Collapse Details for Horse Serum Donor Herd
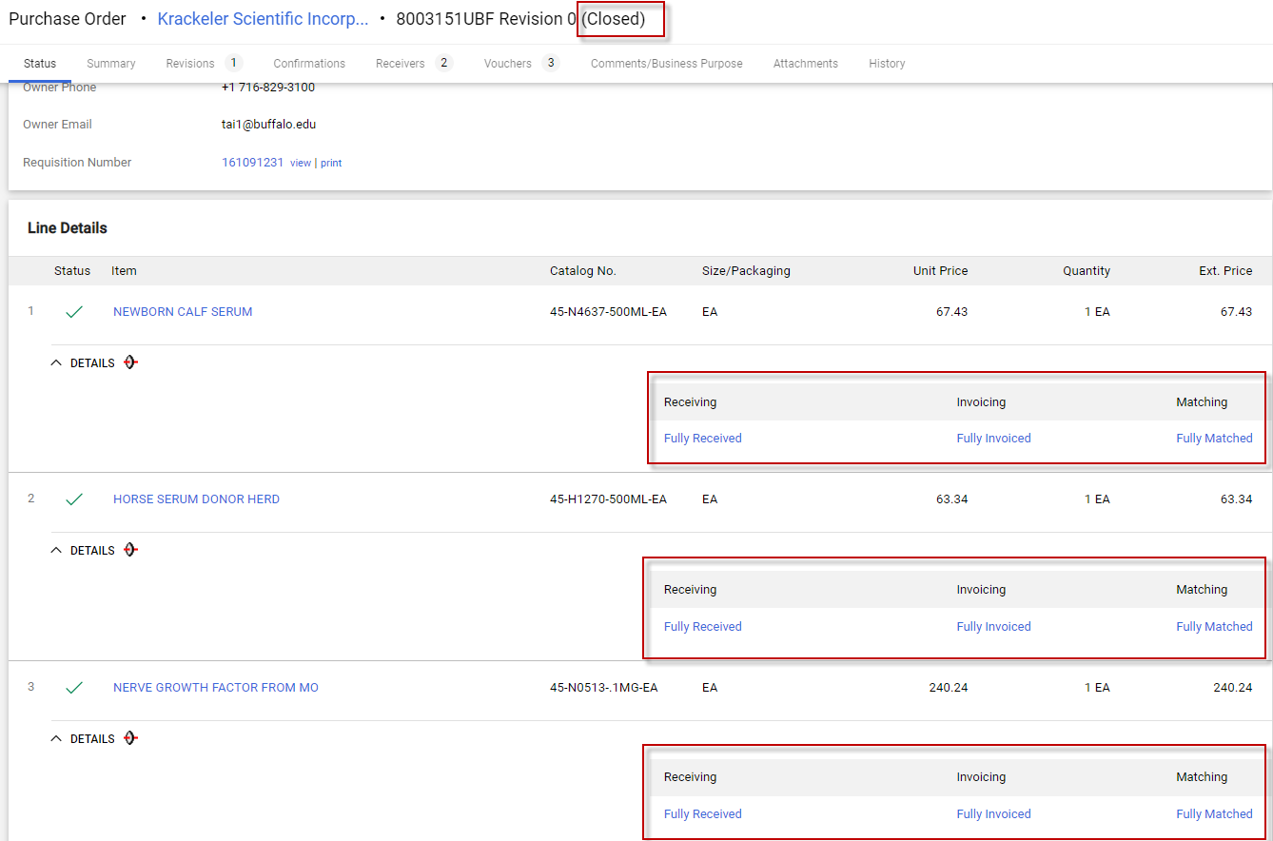 [83, 551]
